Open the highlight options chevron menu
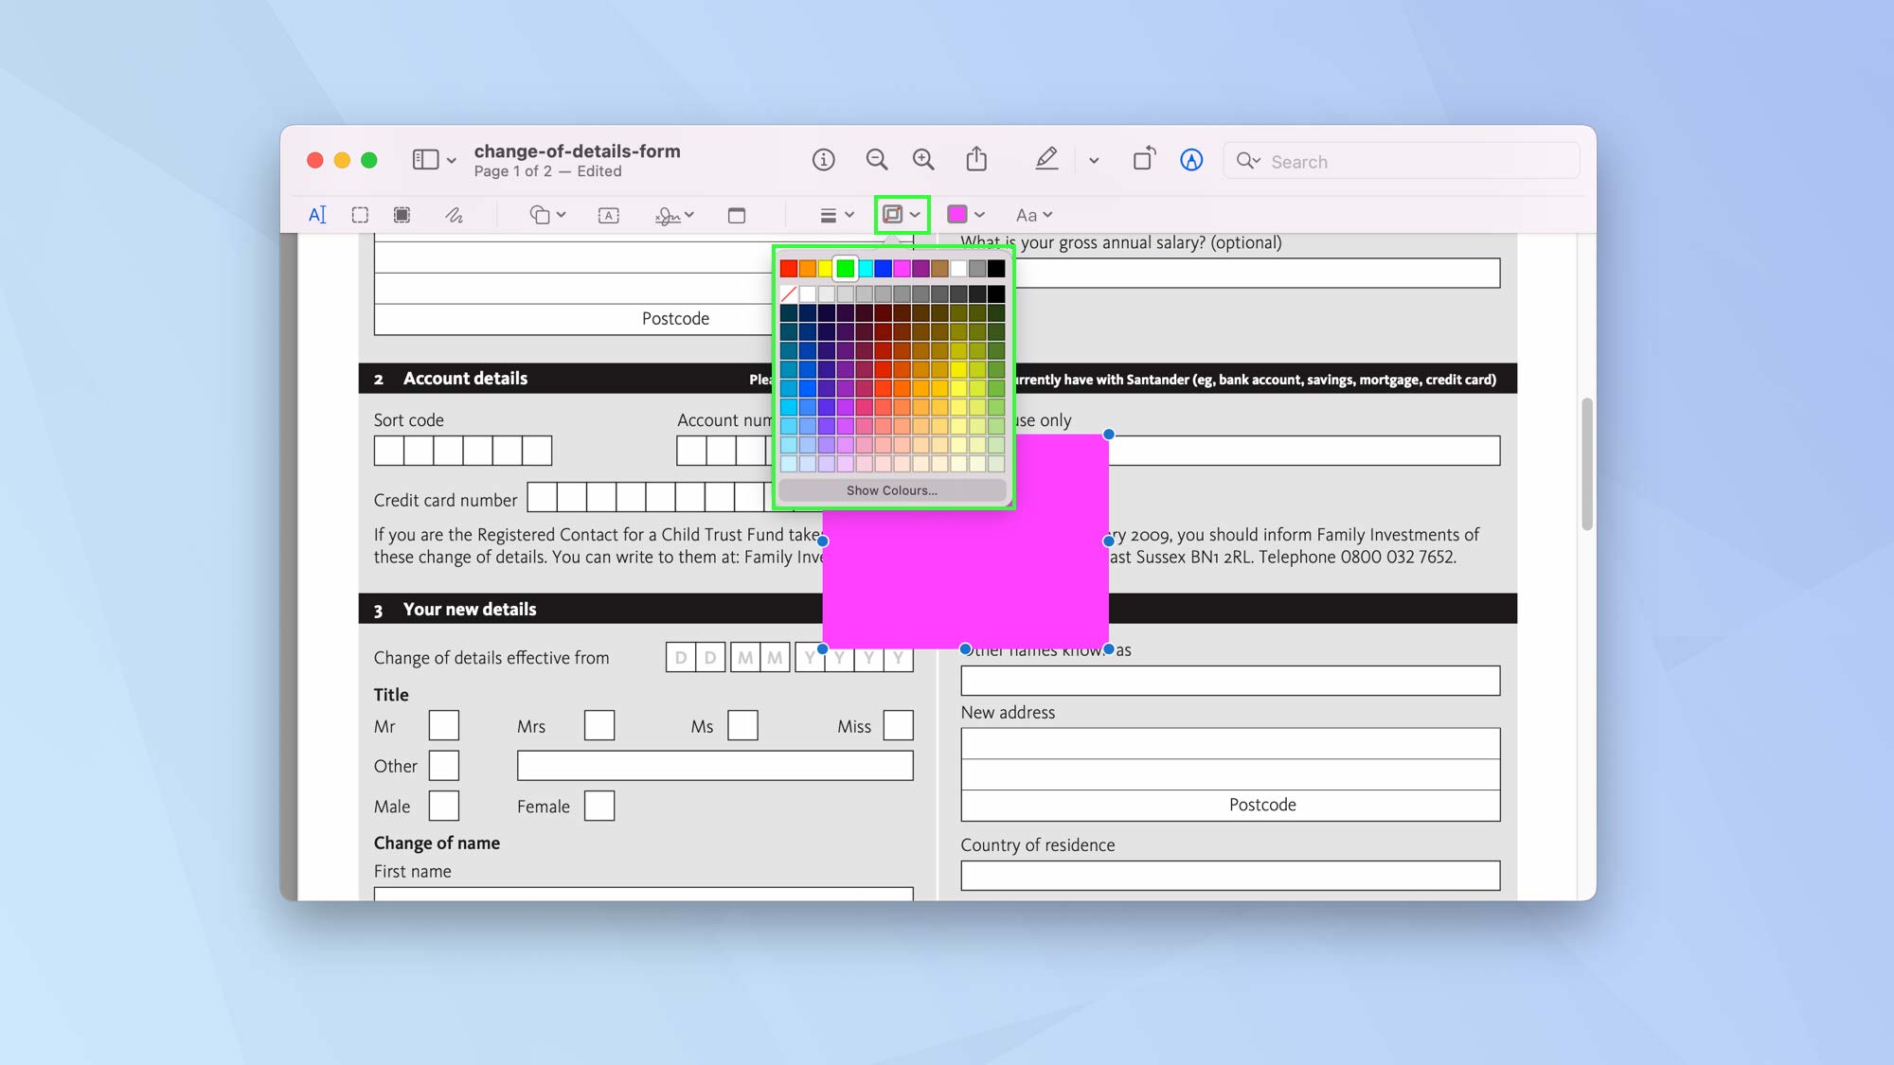1894x1065 pixels. tap(1094, 160)
